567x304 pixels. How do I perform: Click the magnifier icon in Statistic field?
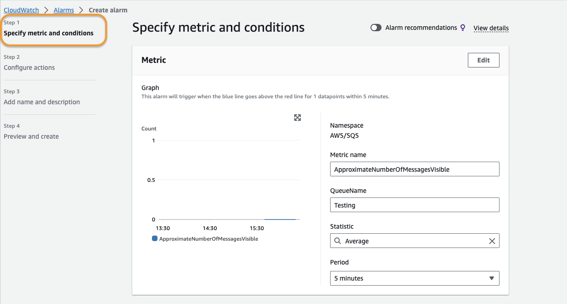[337, 241]
